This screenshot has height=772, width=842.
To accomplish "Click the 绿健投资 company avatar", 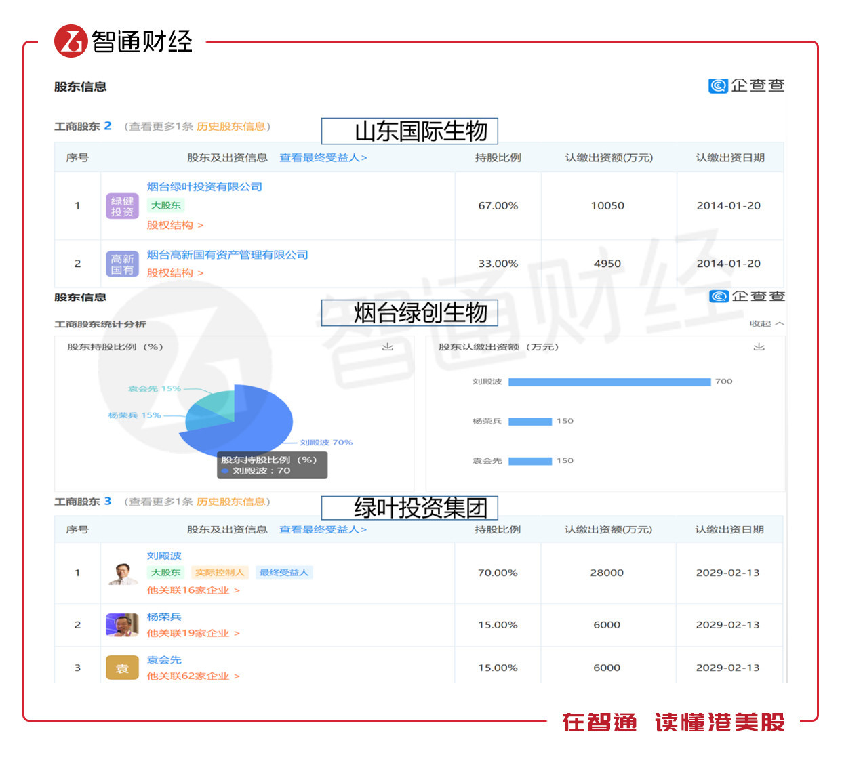I will (122, 206).
